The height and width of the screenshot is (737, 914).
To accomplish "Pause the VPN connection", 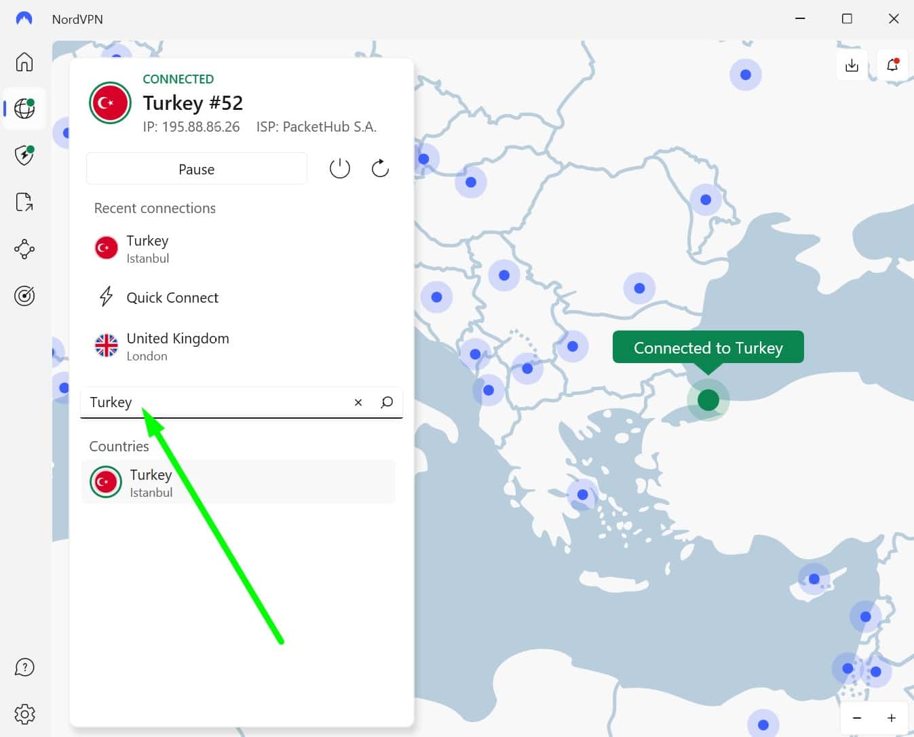I will (x=197, y=169).
